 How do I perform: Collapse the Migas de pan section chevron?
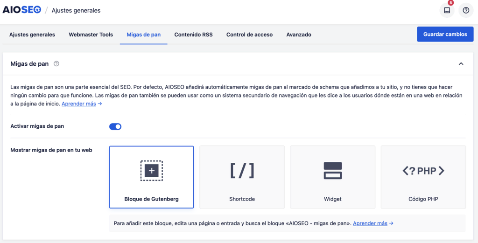pyautogui.click(x=461, y=64)
